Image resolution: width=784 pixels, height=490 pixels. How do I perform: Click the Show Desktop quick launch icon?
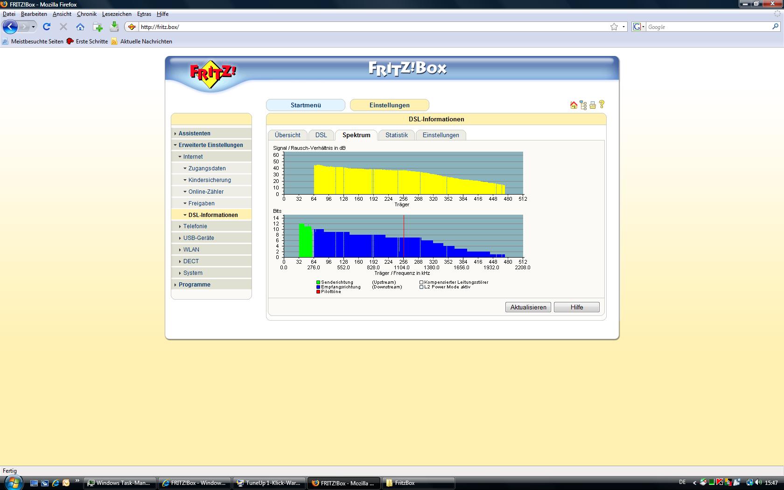click(34, 483)
